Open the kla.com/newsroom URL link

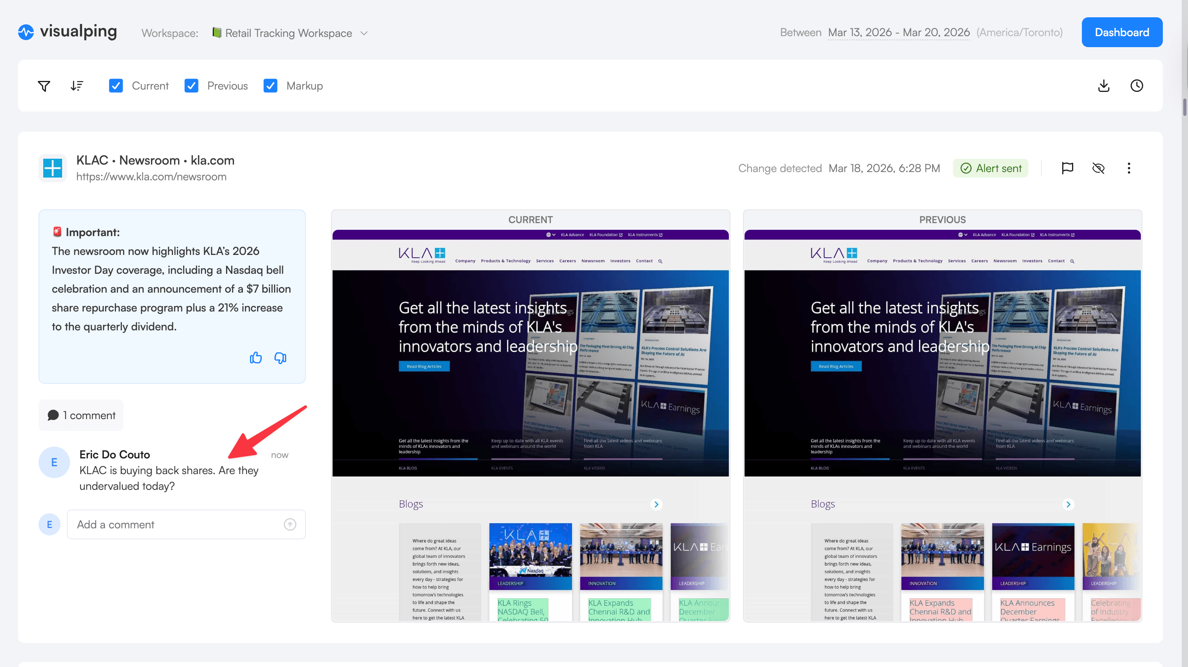click(x=151, y=176)
